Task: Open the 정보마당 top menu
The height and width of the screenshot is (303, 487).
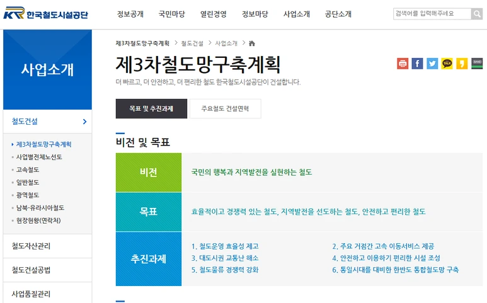Action: click(x=255, y=14)
